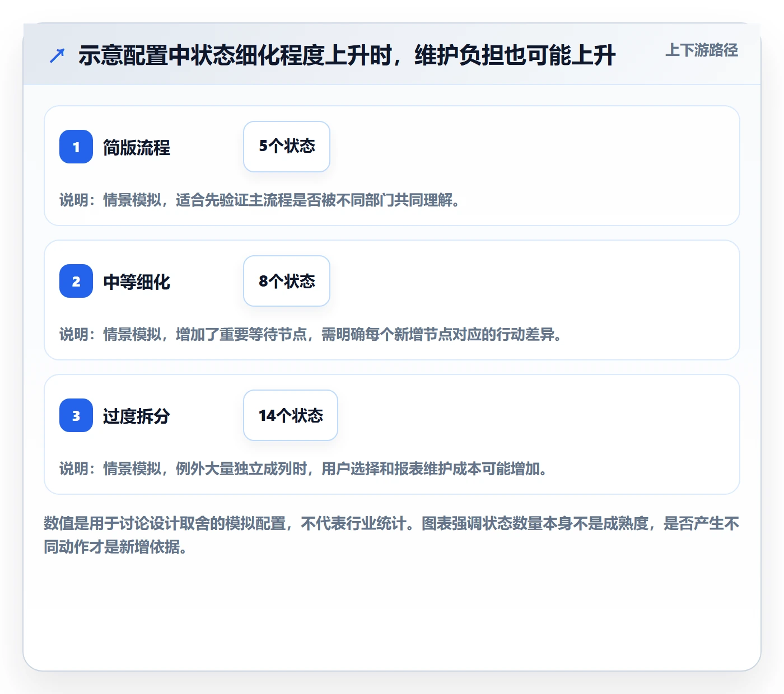Click the card title about 状态细化程度上升
Viewport: 784px width, 694px height.
(347, 55)
